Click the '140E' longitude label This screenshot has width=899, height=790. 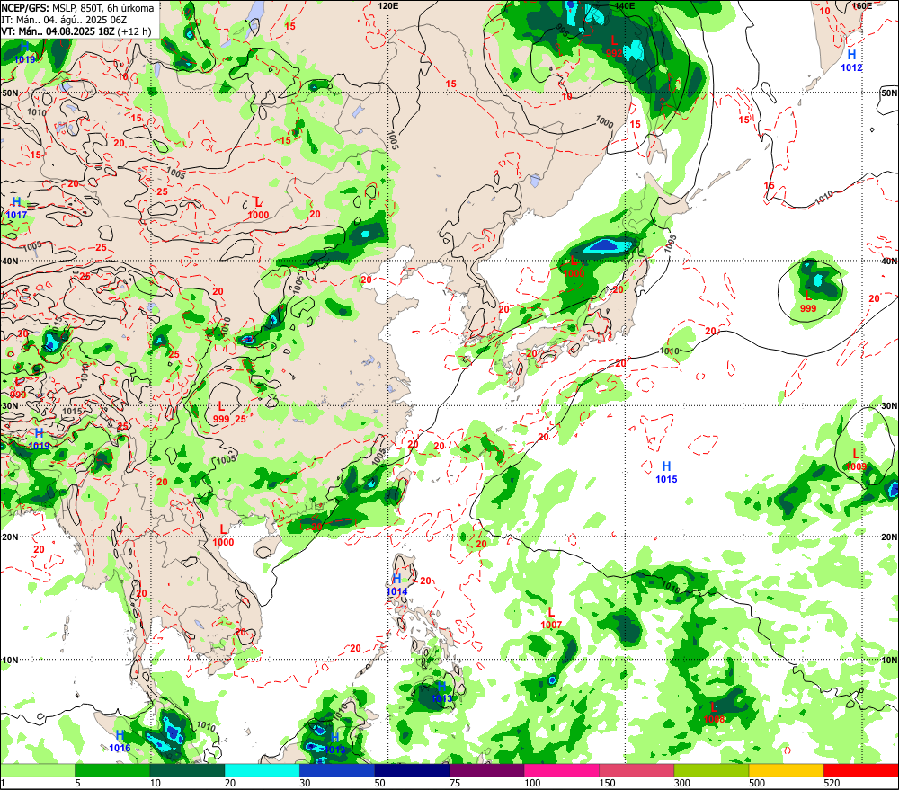(625, 5)
